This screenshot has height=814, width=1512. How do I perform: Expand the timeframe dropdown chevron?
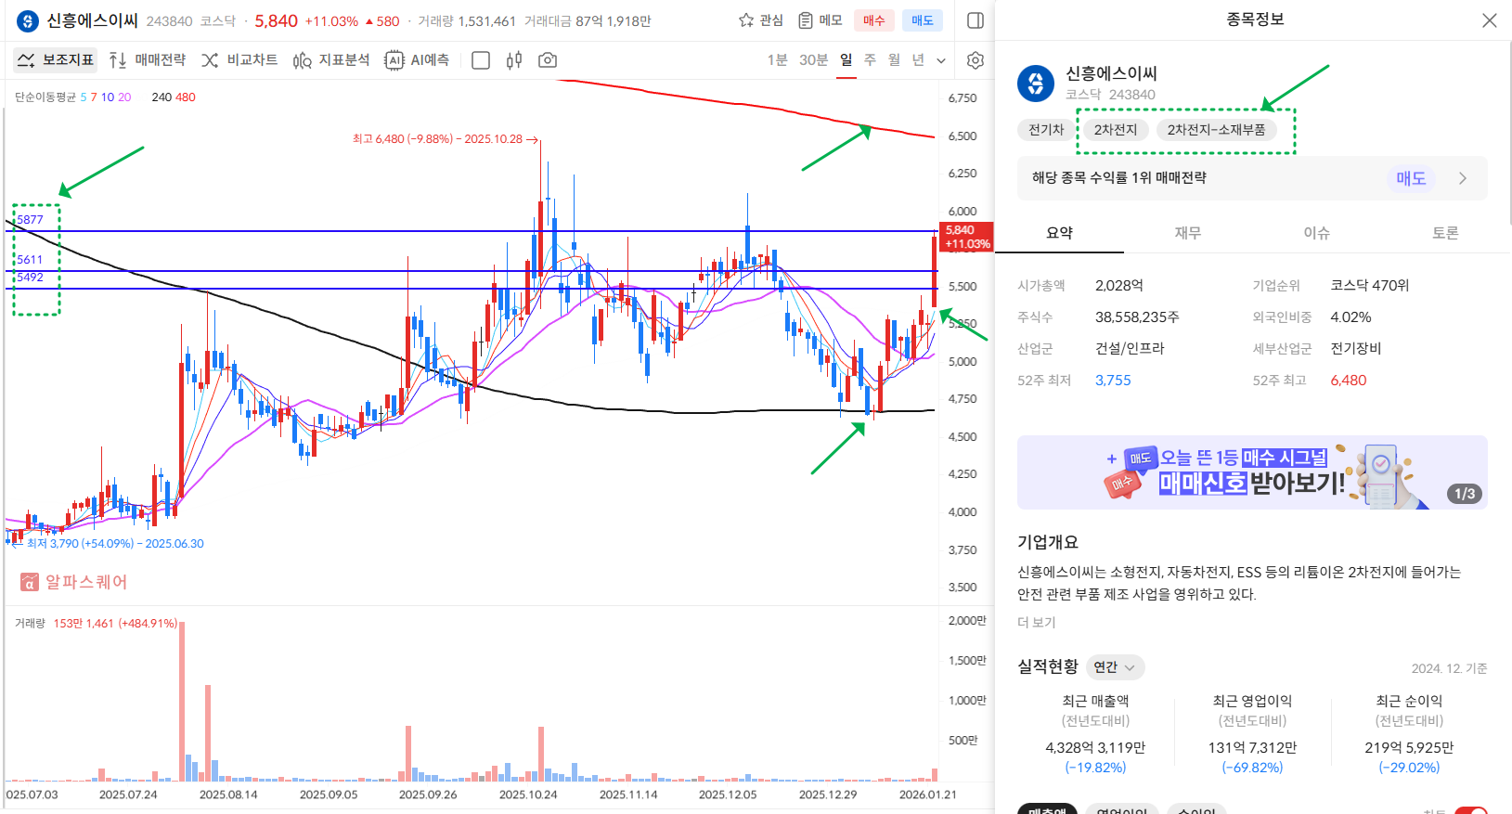tap(941, 61)
